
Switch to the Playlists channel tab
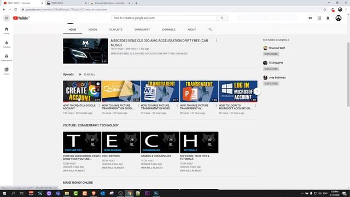116,30
